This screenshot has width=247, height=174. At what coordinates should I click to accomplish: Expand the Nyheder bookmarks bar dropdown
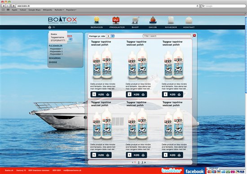59,10
